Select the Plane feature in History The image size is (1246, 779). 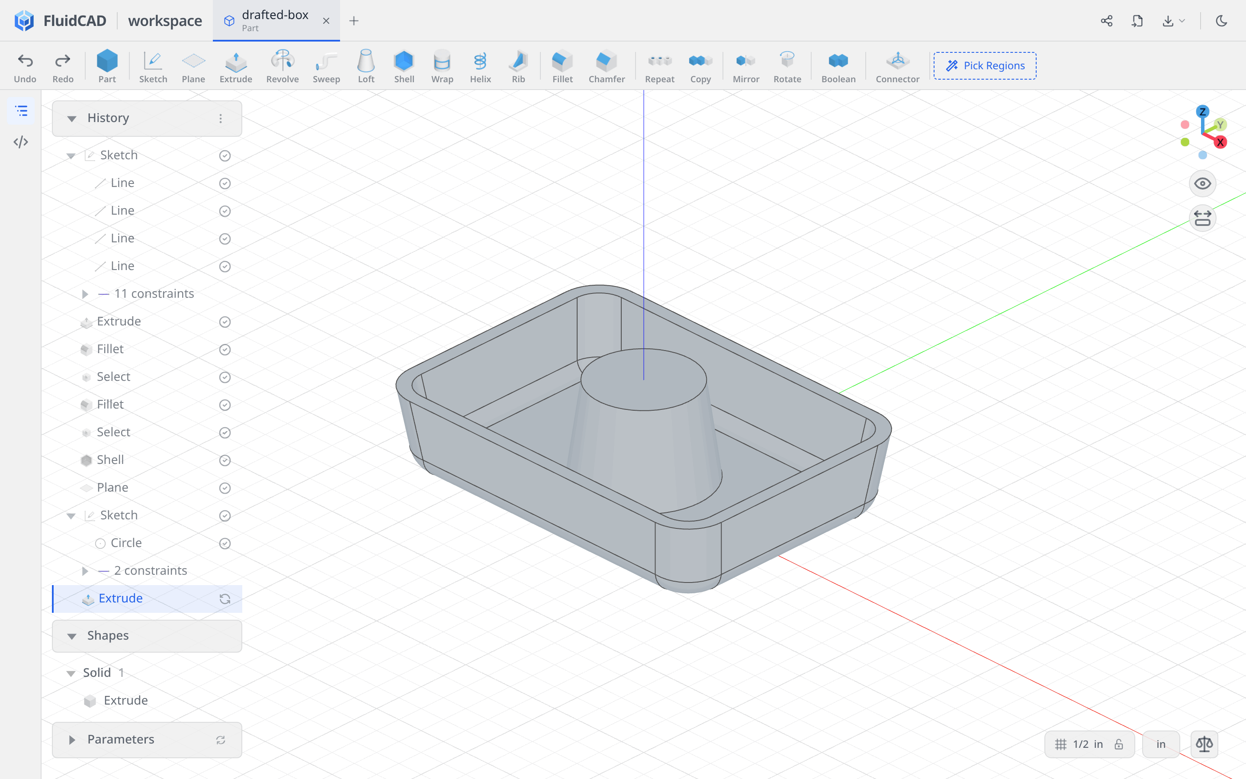tap(147, 488)
